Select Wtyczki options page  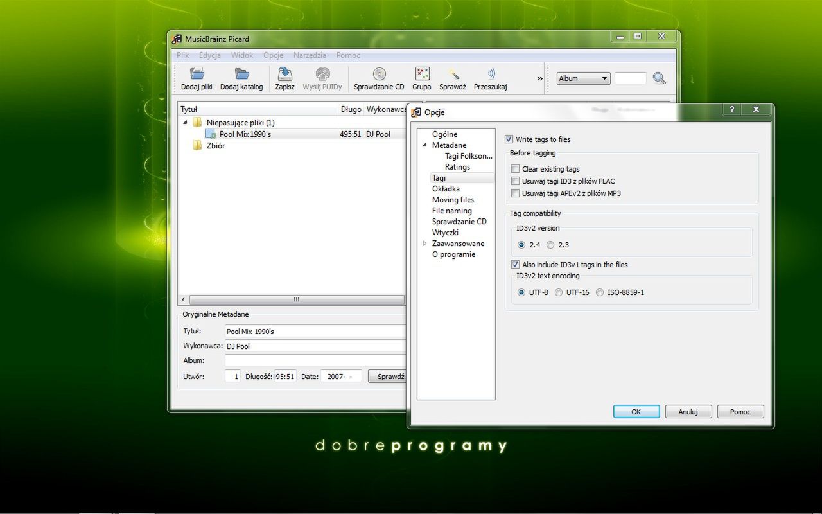tap(445, 233)
